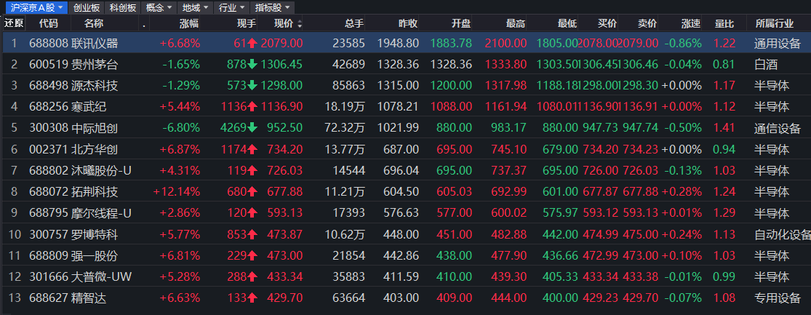
Task: Select stock 寒武纪 in the list
Action: click(x=89, y=107)
